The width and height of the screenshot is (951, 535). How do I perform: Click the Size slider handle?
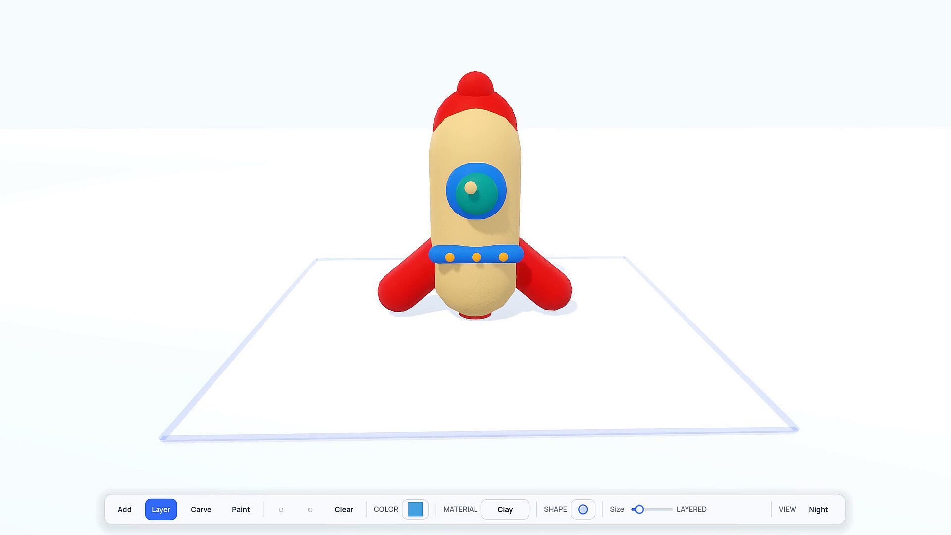click(639, 509)
